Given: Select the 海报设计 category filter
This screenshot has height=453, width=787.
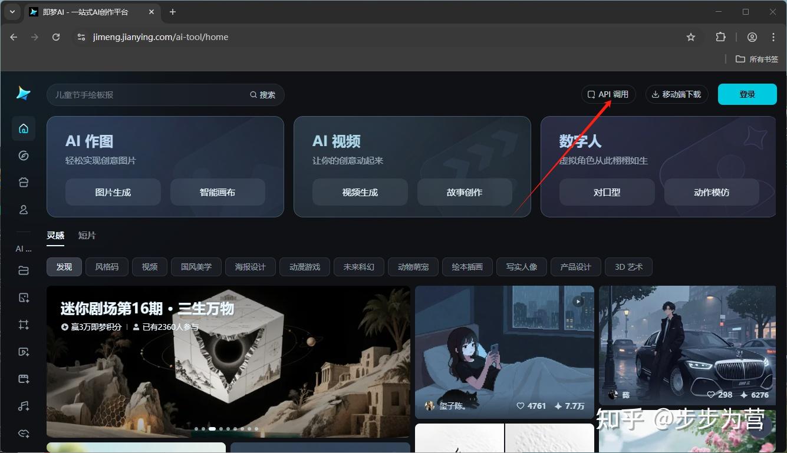Looking at the screenshot, I should (251, 267).
